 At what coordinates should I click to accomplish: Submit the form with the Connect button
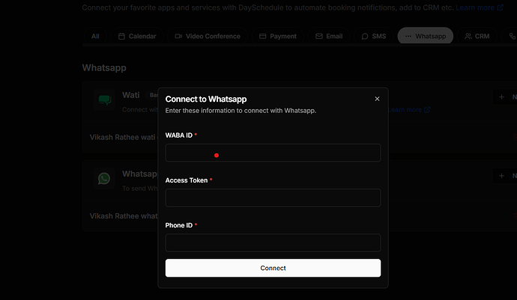coord(273,268)
